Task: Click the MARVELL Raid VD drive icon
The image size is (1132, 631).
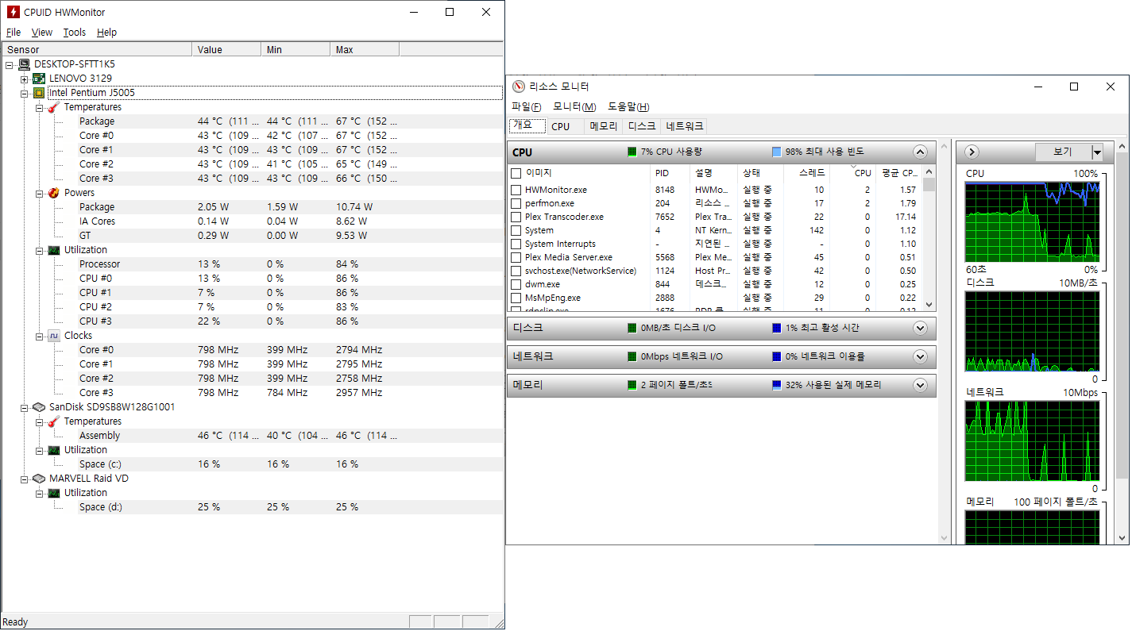Action: (39, 478)
